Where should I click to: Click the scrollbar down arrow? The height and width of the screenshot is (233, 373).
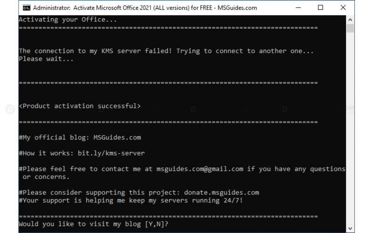coord(350,228)
